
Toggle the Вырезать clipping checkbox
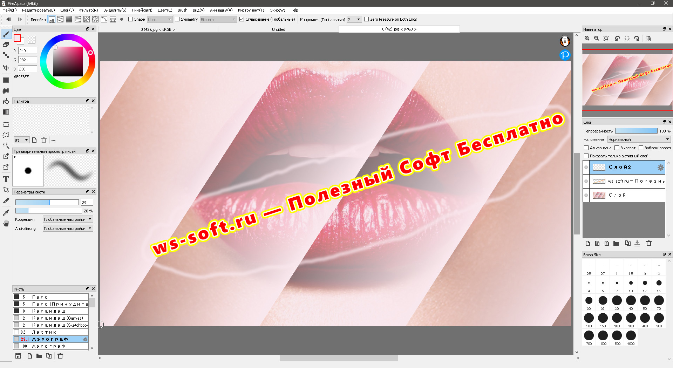click(x=617, y=148)
